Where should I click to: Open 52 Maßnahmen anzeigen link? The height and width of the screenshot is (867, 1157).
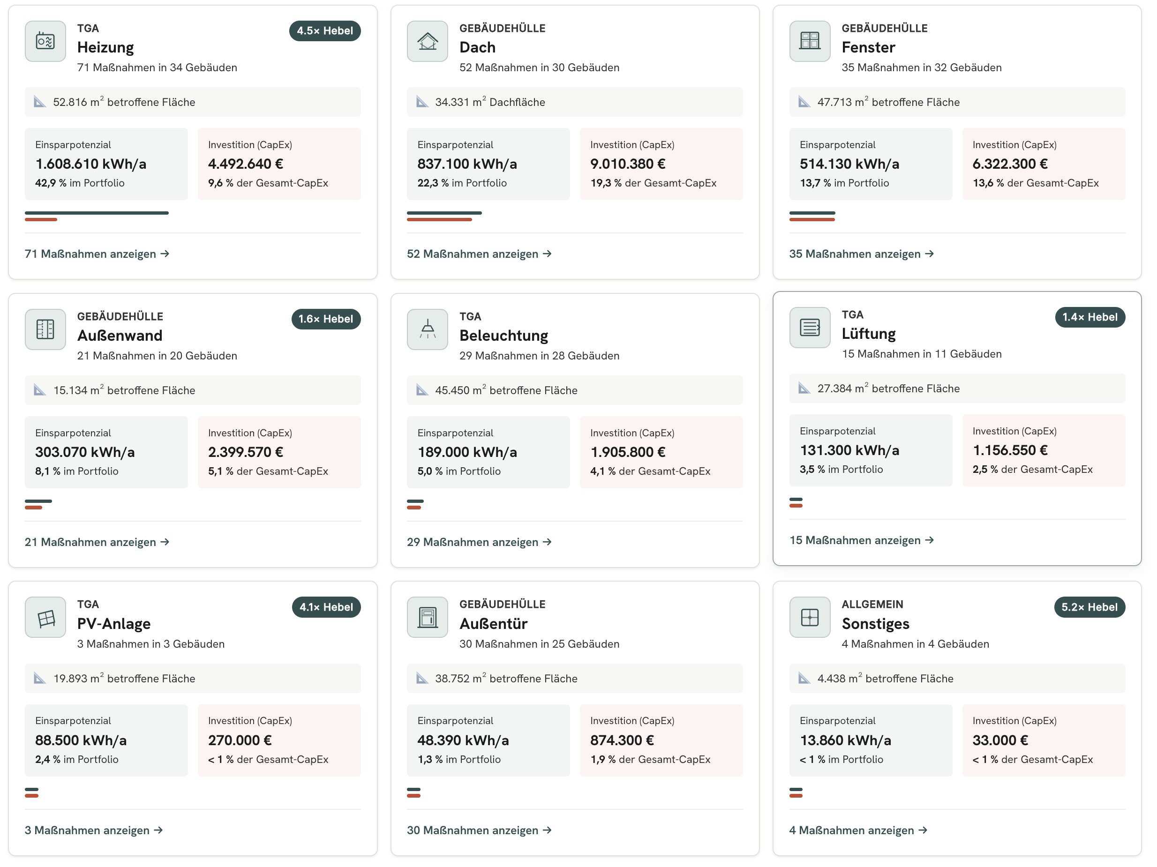[479, 254]
